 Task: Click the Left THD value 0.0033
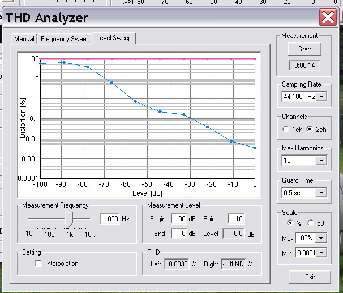(x=177, y=264)
